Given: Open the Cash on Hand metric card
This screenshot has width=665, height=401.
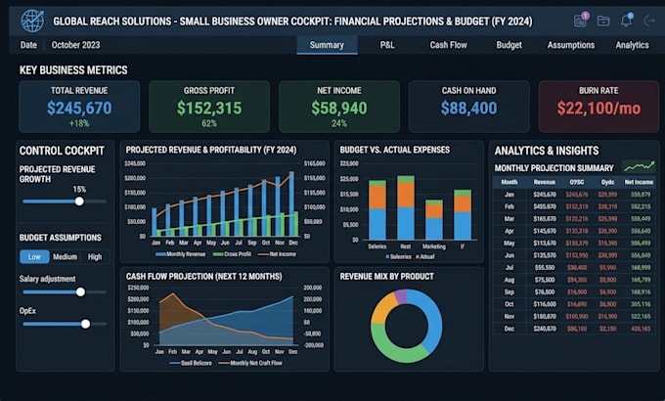Looking at the screenshot, I should [468, 107].
